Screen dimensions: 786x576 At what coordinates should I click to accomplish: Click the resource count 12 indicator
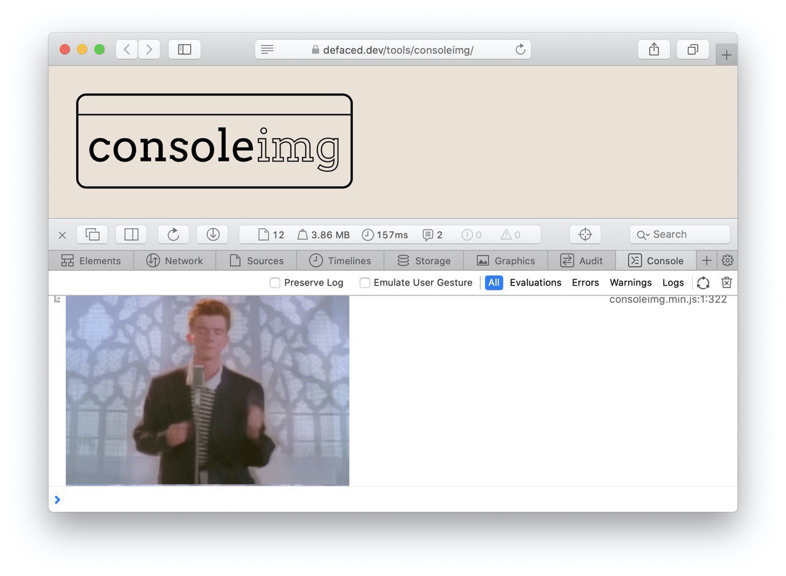coord(271,235)
